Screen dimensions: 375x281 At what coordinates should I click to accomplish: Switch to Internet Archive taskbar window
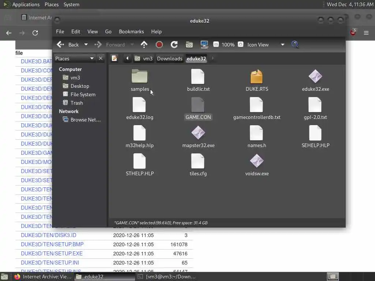point(42,277)
